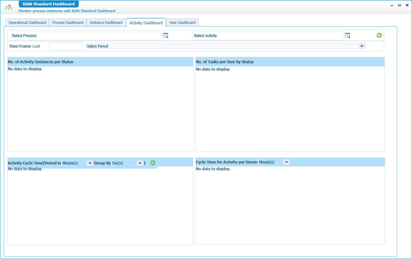Refresh Activity Cycle Time chart icon
Viewport: 412px width, 259px height.
tap(153, 163)
